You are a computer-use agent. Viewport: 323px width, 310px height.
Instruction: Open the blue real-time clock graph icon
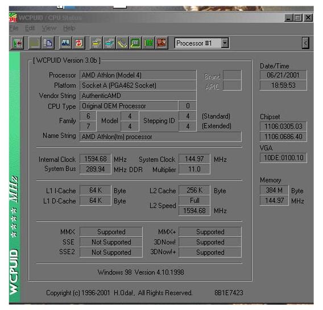pyautogui.click(x=65, y=43)
